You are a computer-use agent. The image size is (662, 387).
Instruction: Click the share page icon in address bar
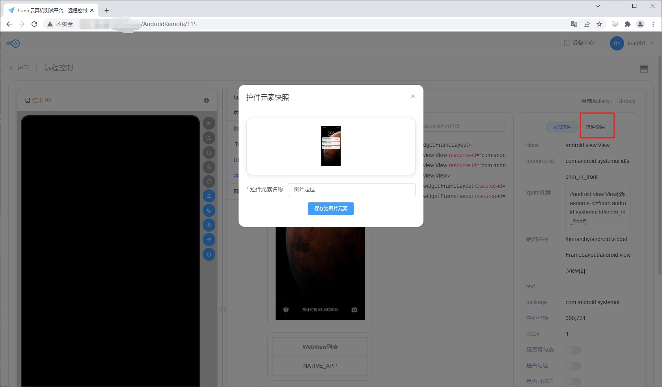(x=587, y=24)
